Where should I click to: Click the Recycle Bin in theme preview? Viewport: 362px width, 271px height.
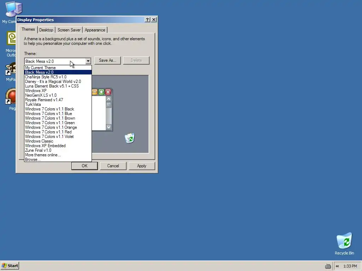(130, 138)
